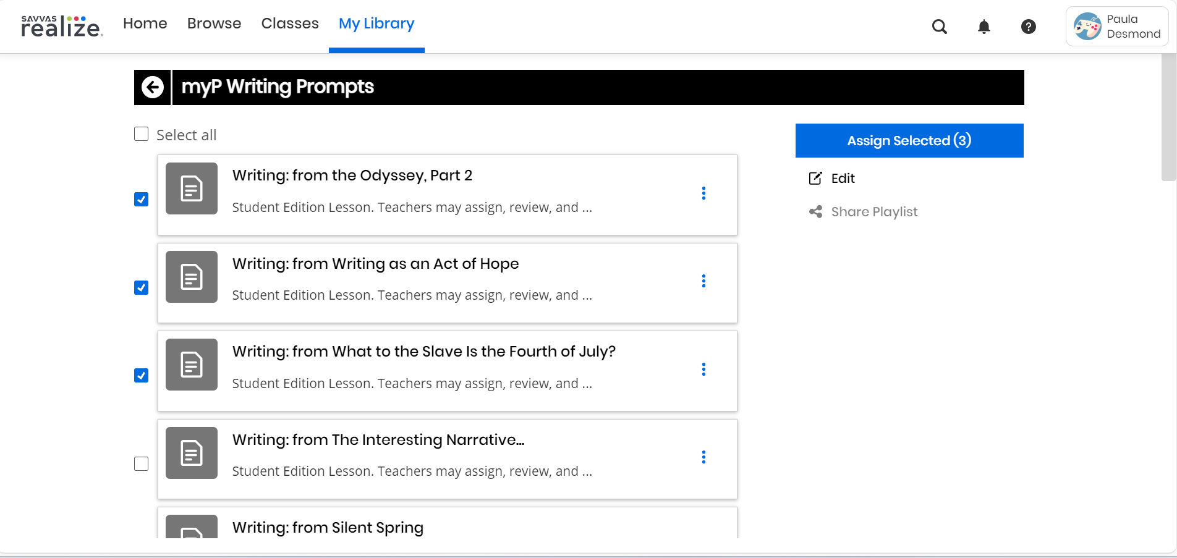Screen dimensions: 1177x558
Task: Click document icon for The Interesting Narrative
Action: point(192,453)
